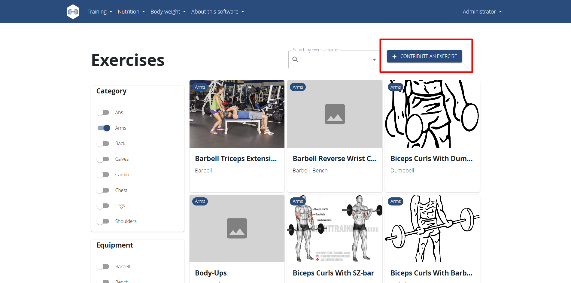Click Contribute an Exercise button
Image resolution: width=571 pixels, height=283 pixels.
[424, 56]
